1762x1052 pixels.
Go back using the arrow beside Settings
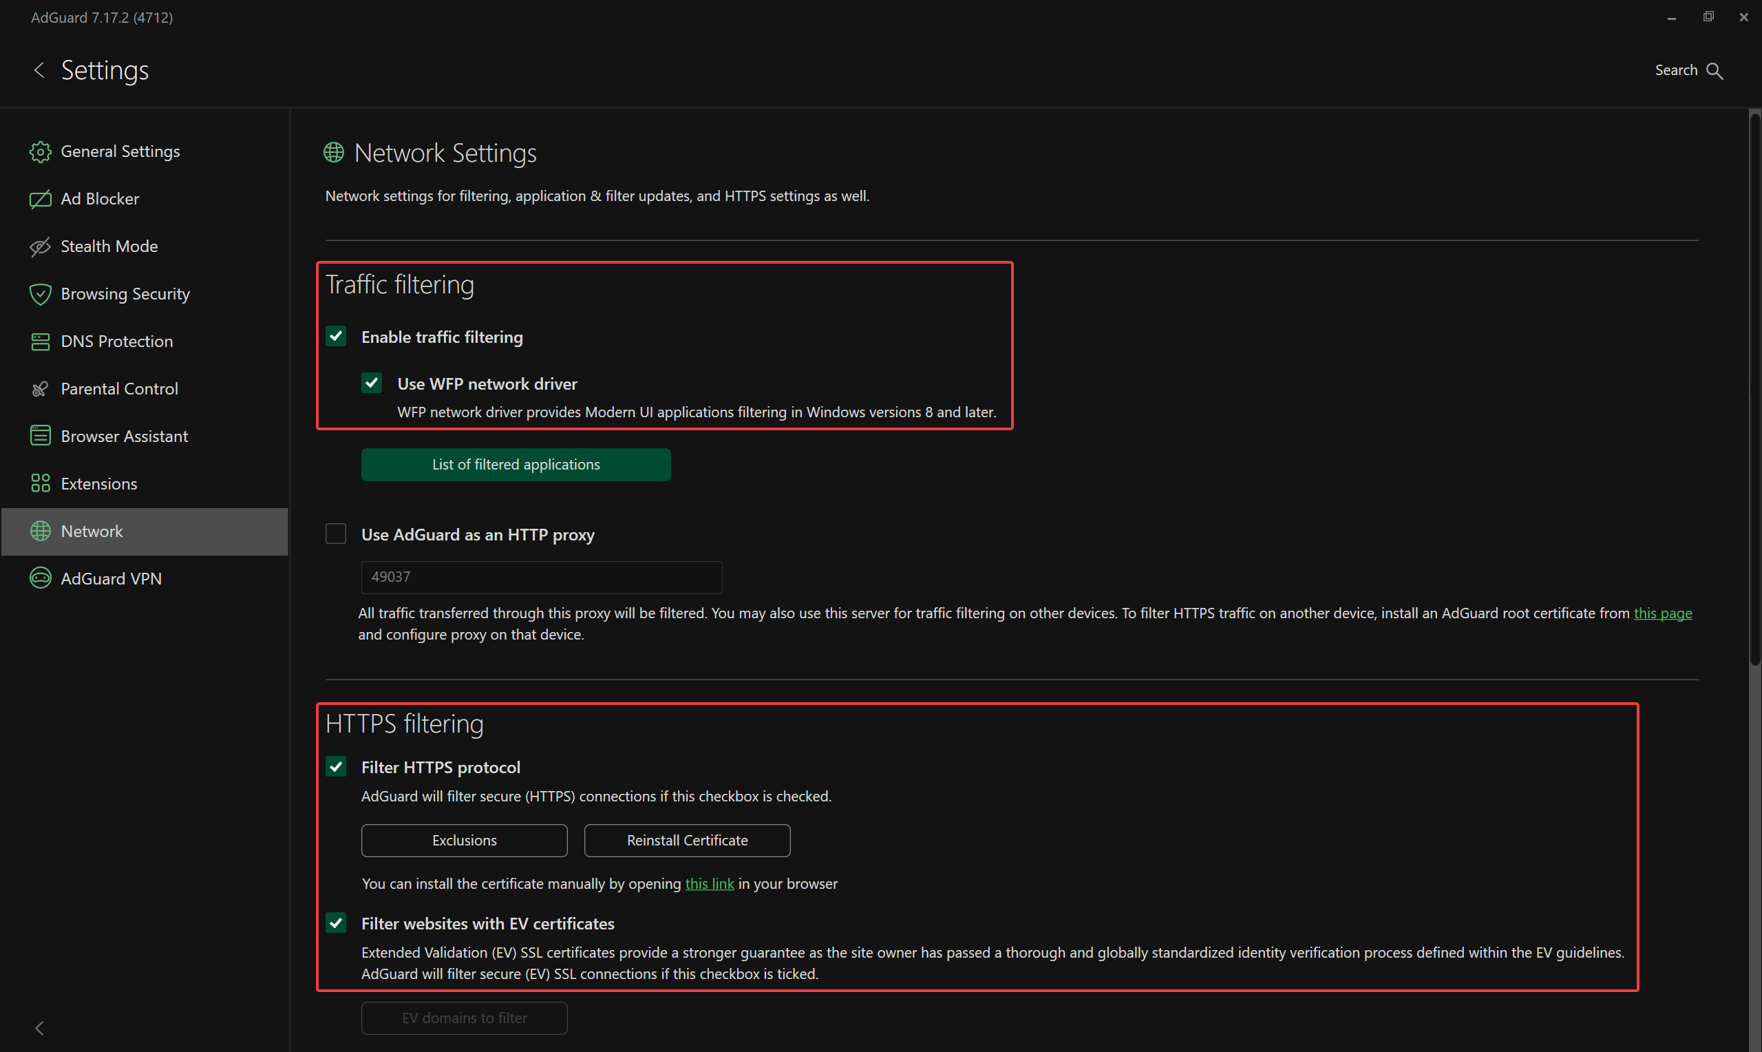pyautogui.click(x=39, y=70)
